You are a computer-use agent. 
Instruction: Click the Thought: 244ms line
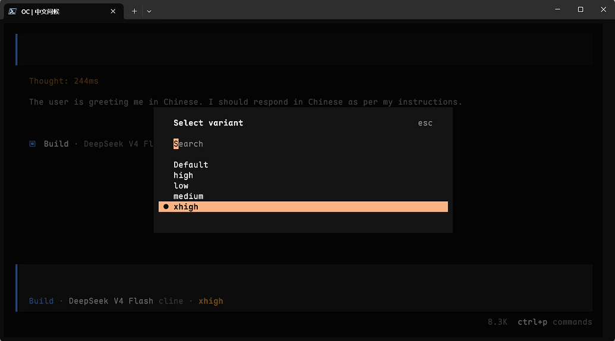pos(64,81)
